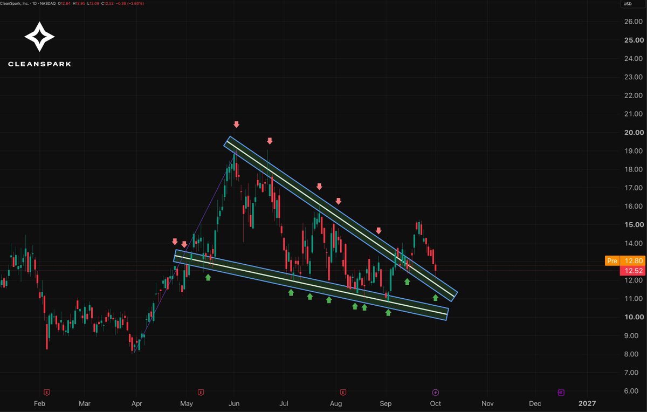Viewport: 647px width, 412px height.
Task: Click the 20.00 price axis label
Action: [635, 132]
